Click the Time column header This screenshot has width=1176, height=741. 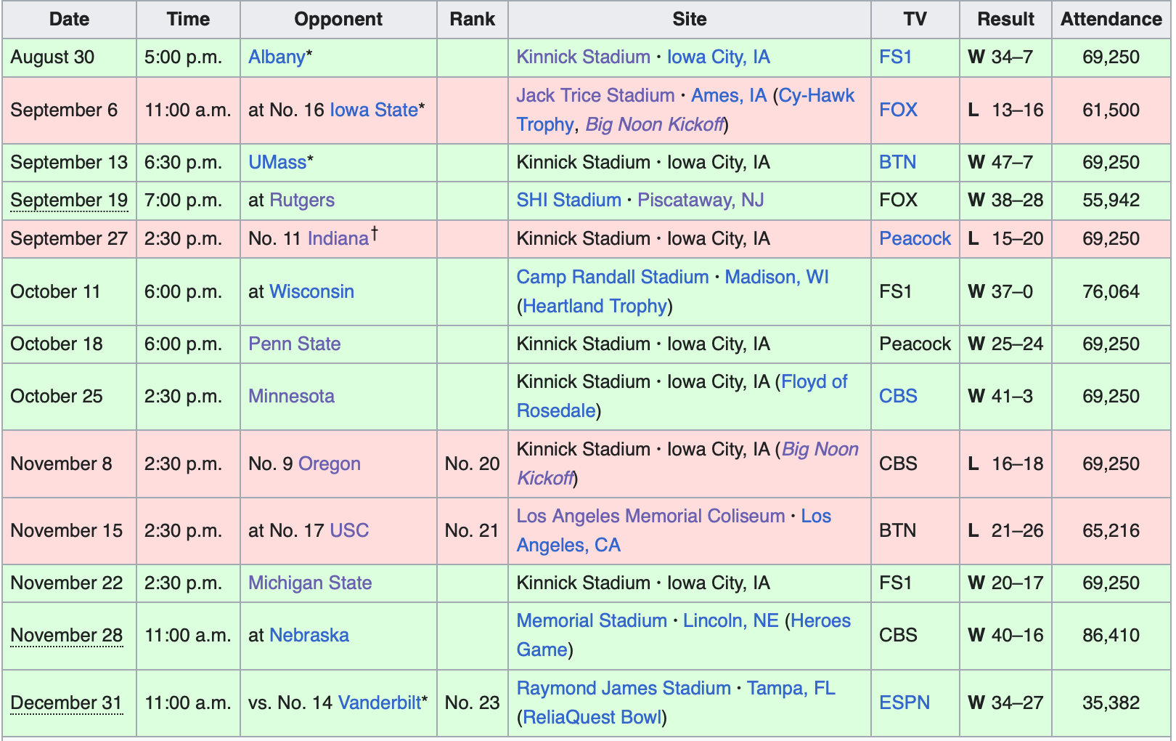click(x=188, y=20)
